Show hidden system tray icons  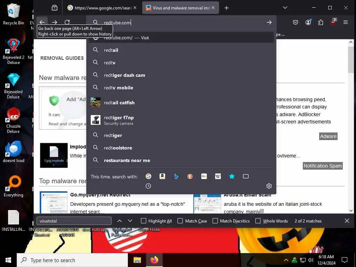coord(286,260)
